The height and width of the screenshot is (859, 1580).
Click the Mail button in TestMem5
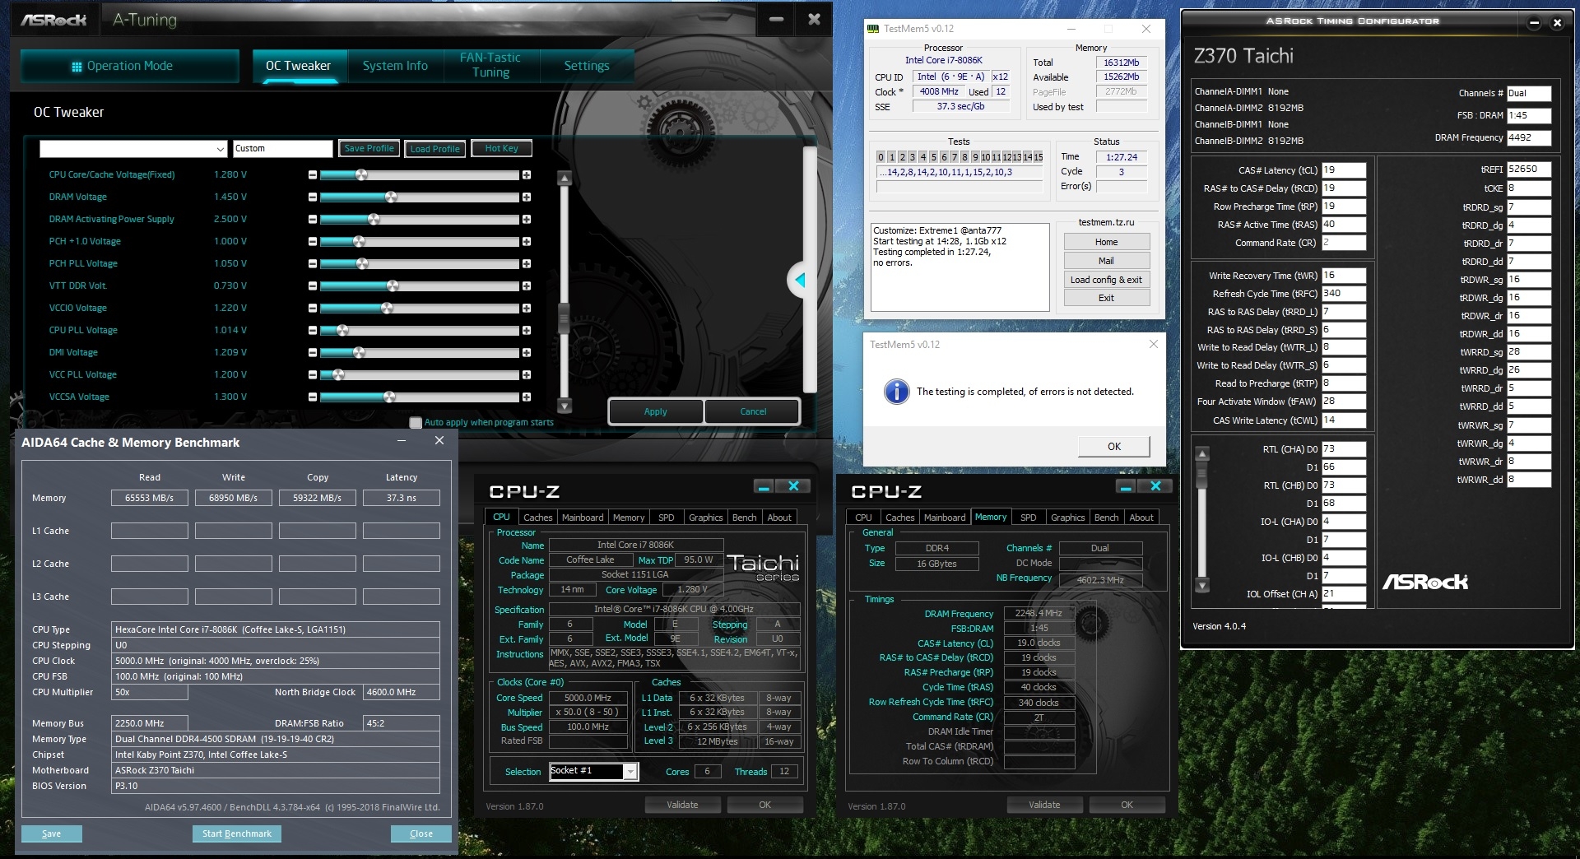pos(1106,261)
